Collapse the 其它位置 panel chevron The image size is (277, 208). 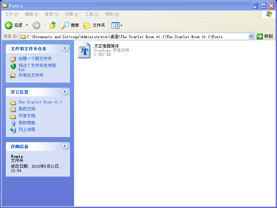pyautogui.click(x=65, y=92)
